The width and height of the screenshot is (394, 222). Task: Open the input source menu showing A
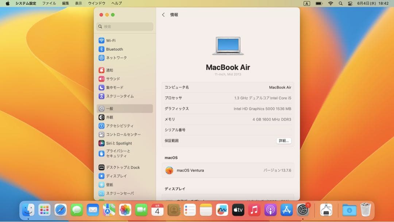[307, 3]
